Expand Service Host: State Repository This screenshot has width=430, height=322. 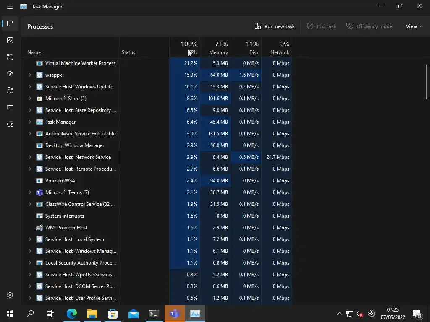click(x=30, y=110)
